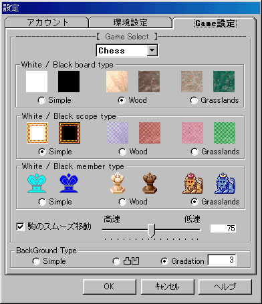Click the white Simple scope swatch with orange border
Image resolution: width=262 pixels, height=304 pixels.
(x=37, y=133)
